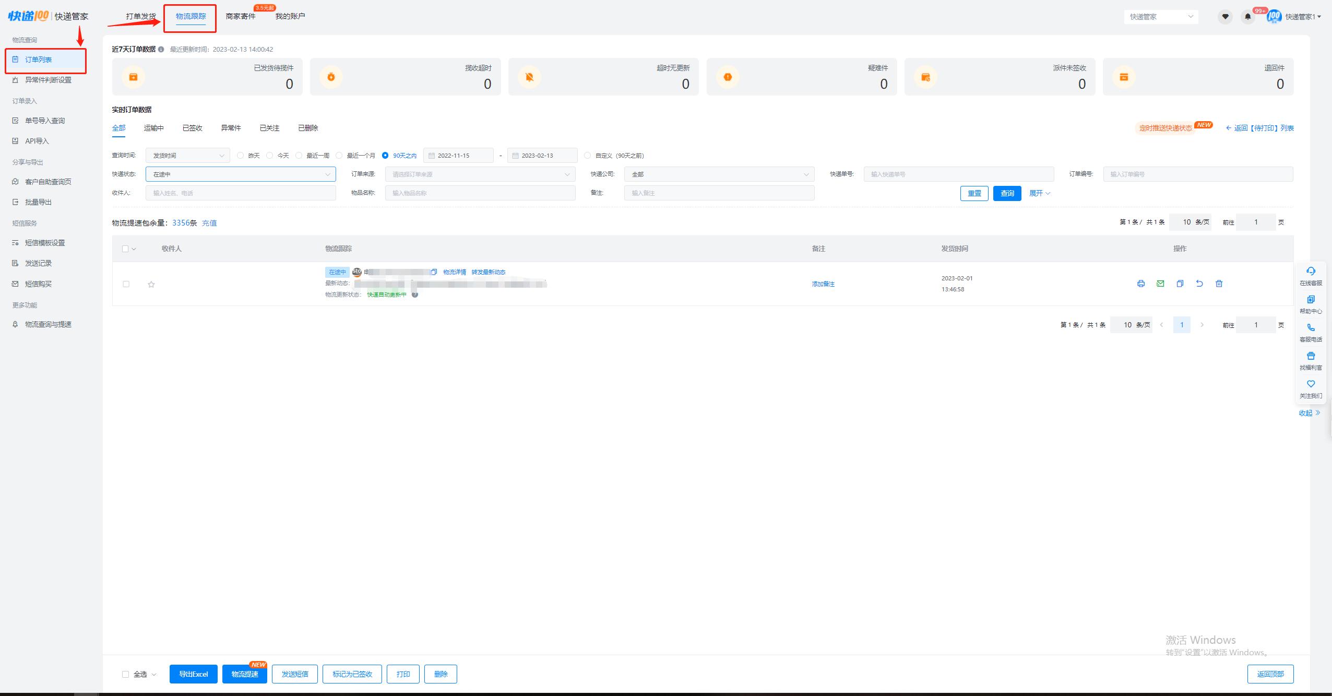
Task: Click the blue 查询 button
Action: (x=1007, y=193)
